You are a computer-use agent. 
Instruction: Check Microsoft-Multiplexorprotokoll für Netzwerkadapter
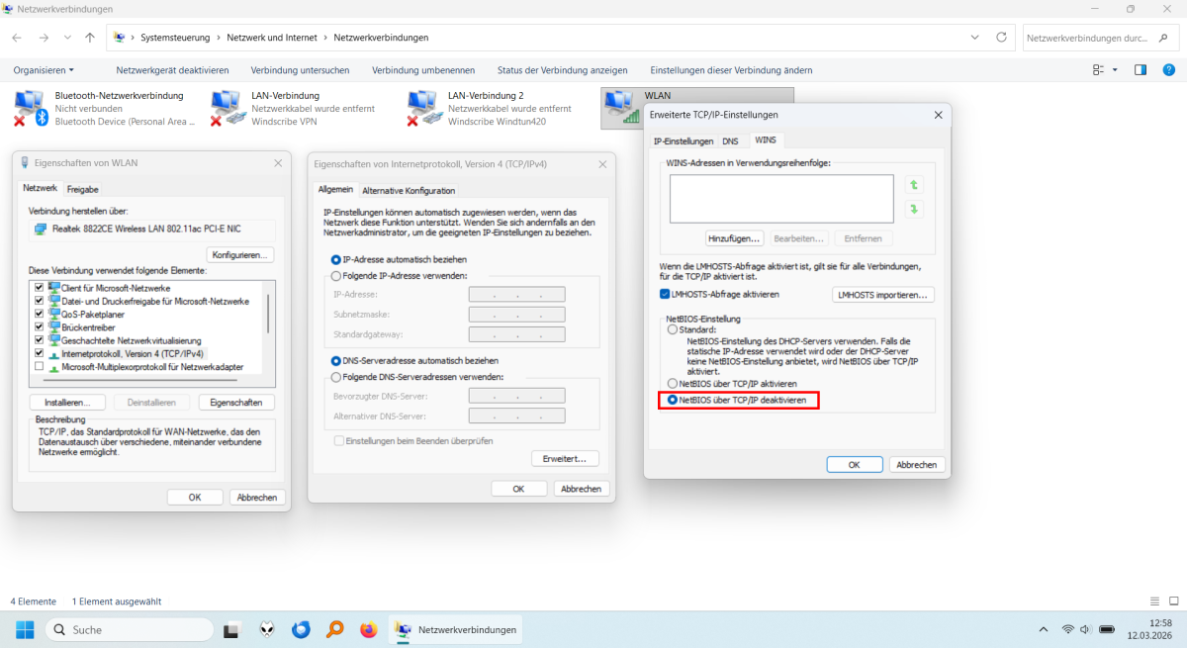point(40,366)
